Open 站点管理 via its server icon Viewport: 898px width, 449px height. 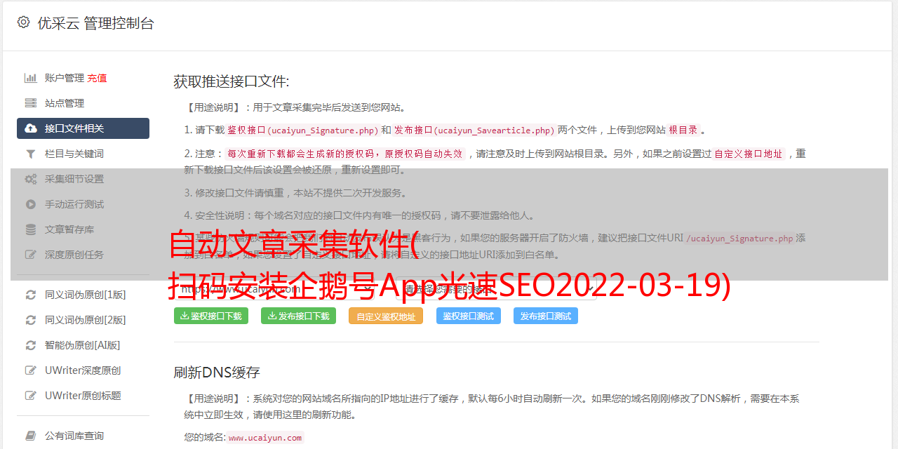point(31,103)
